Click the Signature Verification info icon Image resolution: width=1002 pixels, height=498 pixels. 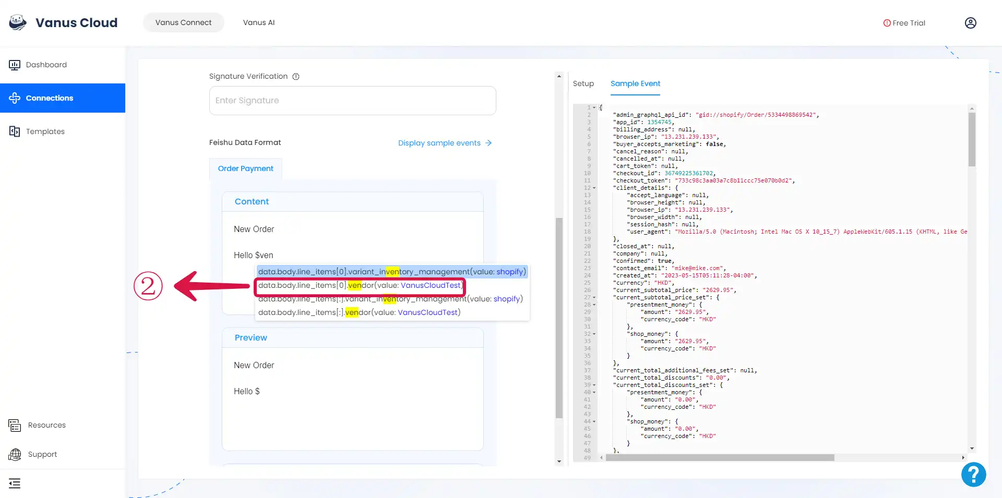(x=296, y=77)
